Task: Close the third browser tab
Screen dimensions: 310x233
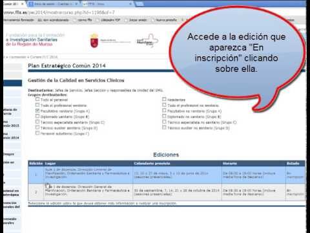Action: click(130, 4)
